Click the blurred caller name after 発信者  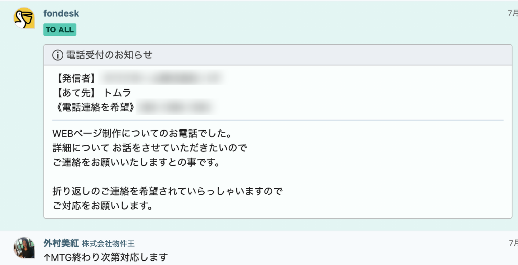click(162, 78)
